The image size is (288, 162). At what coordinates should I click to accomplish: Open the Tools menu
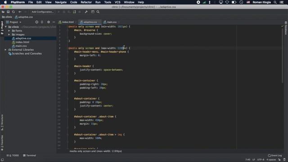tap(108, 2)
